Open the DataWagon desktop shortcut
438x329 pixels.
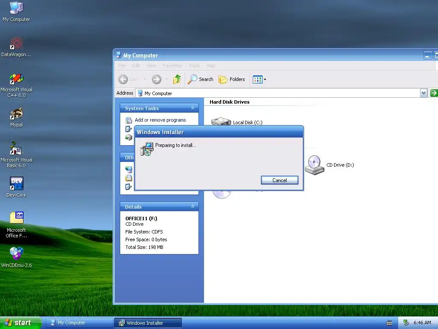click(x=16, y=47)
